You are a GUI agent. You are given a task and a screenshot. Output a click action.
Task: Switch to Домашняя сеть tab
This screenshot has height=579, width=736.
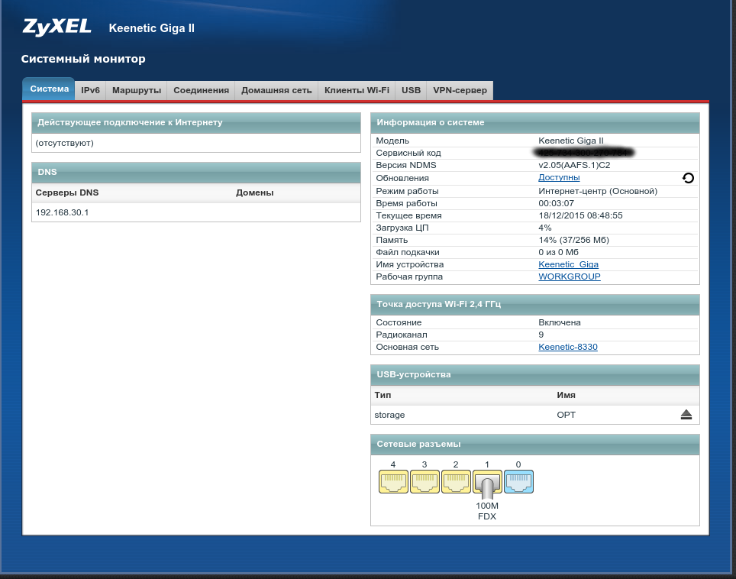tap(276, 90)
